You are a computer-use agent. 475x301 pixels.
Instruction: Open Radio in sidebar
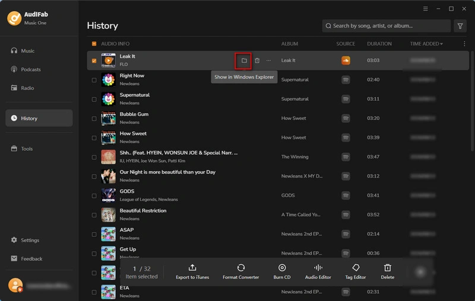(x=39, y=88)
